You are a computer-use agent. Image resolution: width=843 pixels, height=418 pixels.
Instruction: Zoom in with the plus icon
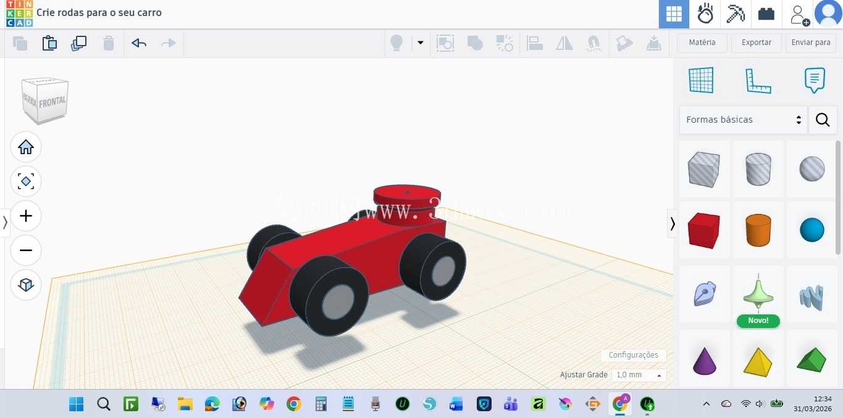[x=26, y=216]
